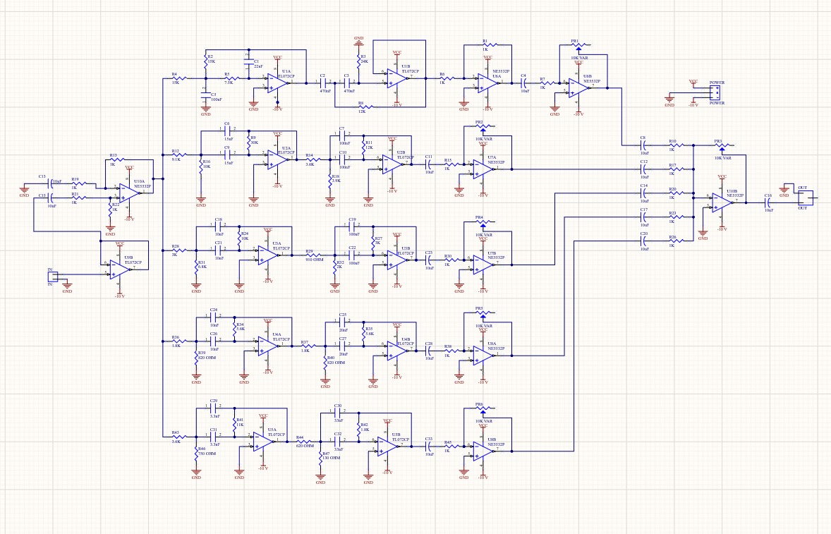Select the PR1 10K VAR potentiometer
This screenshot has height=534, width=831.
580,44
